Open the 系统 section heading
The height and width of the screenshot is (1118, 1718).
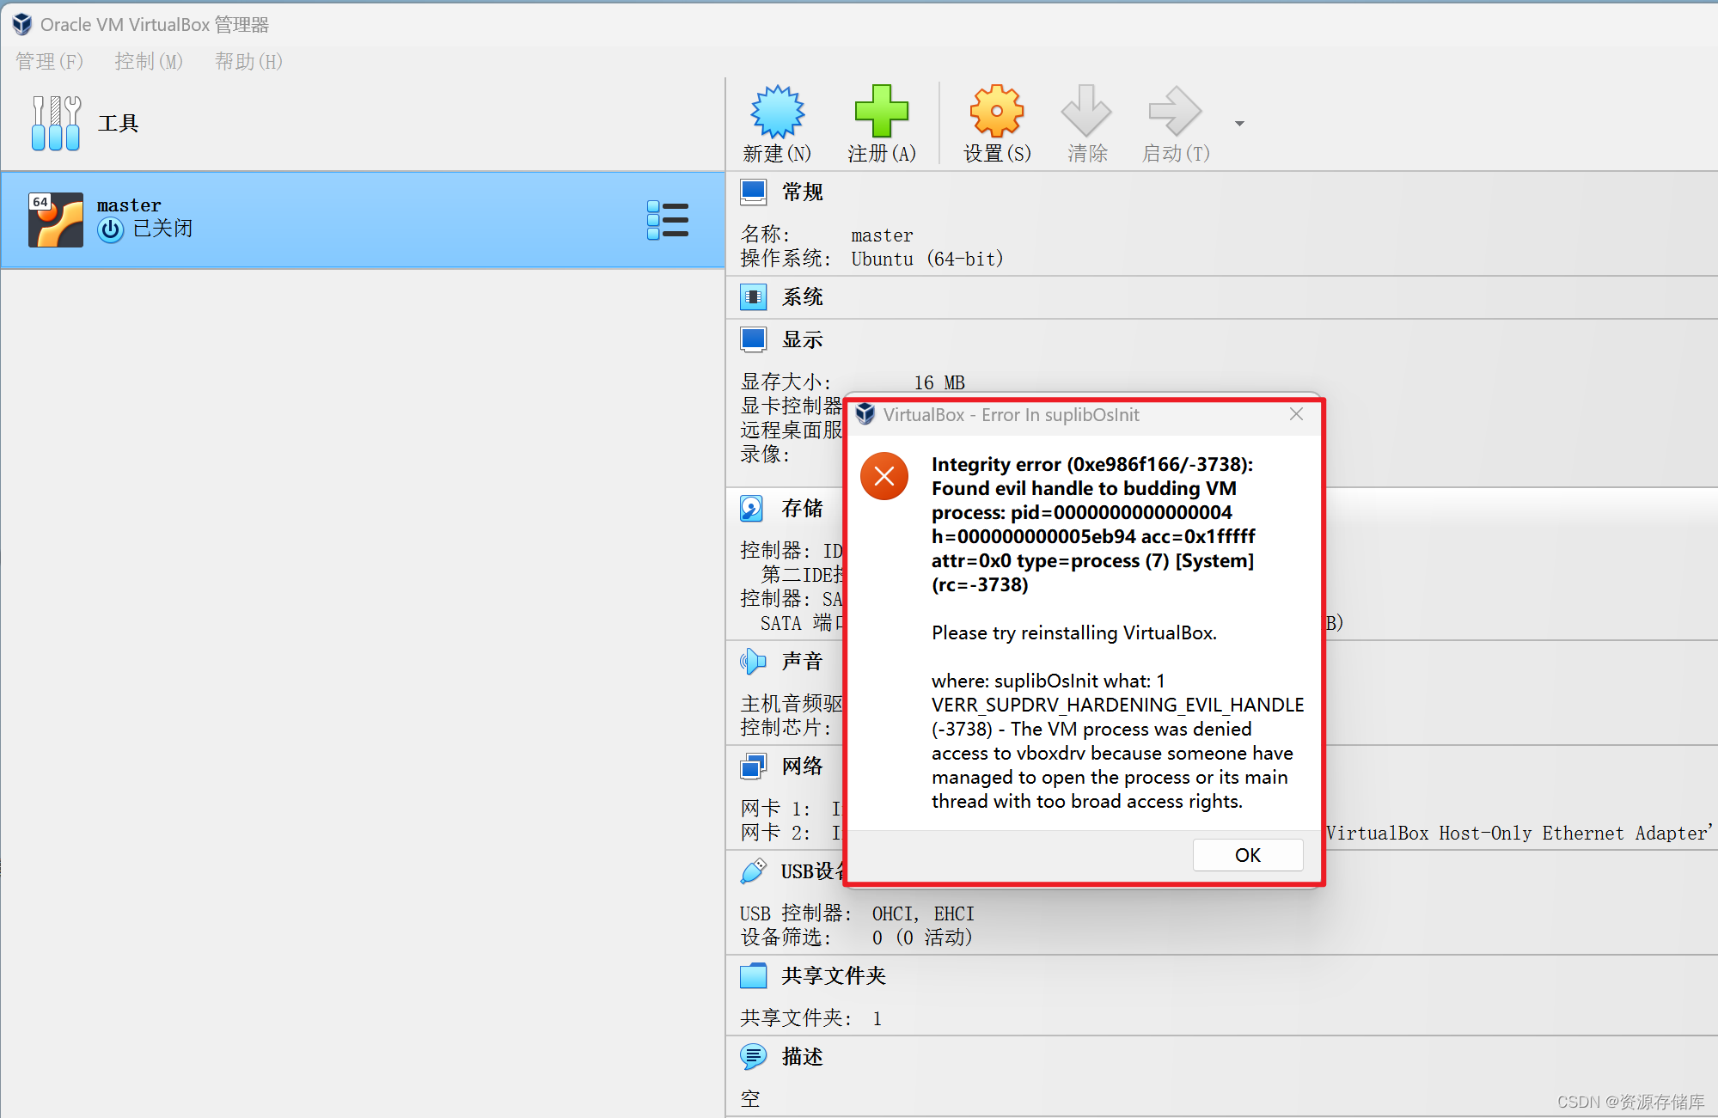click(802, 297)
